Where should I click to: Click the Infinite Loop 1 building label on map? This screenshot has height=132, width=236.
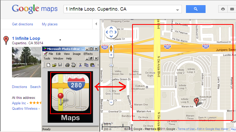click(183, 87)
